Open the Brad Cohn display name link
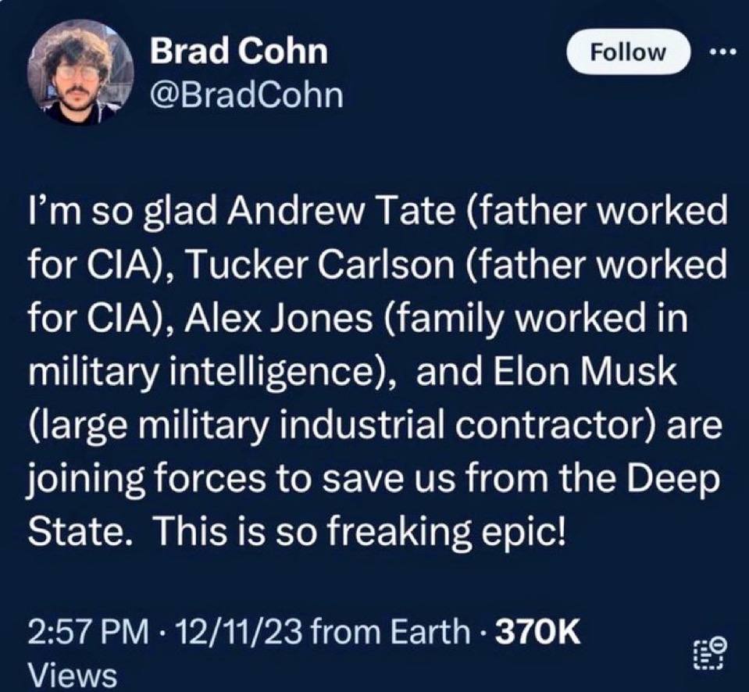 coord(239,51)
